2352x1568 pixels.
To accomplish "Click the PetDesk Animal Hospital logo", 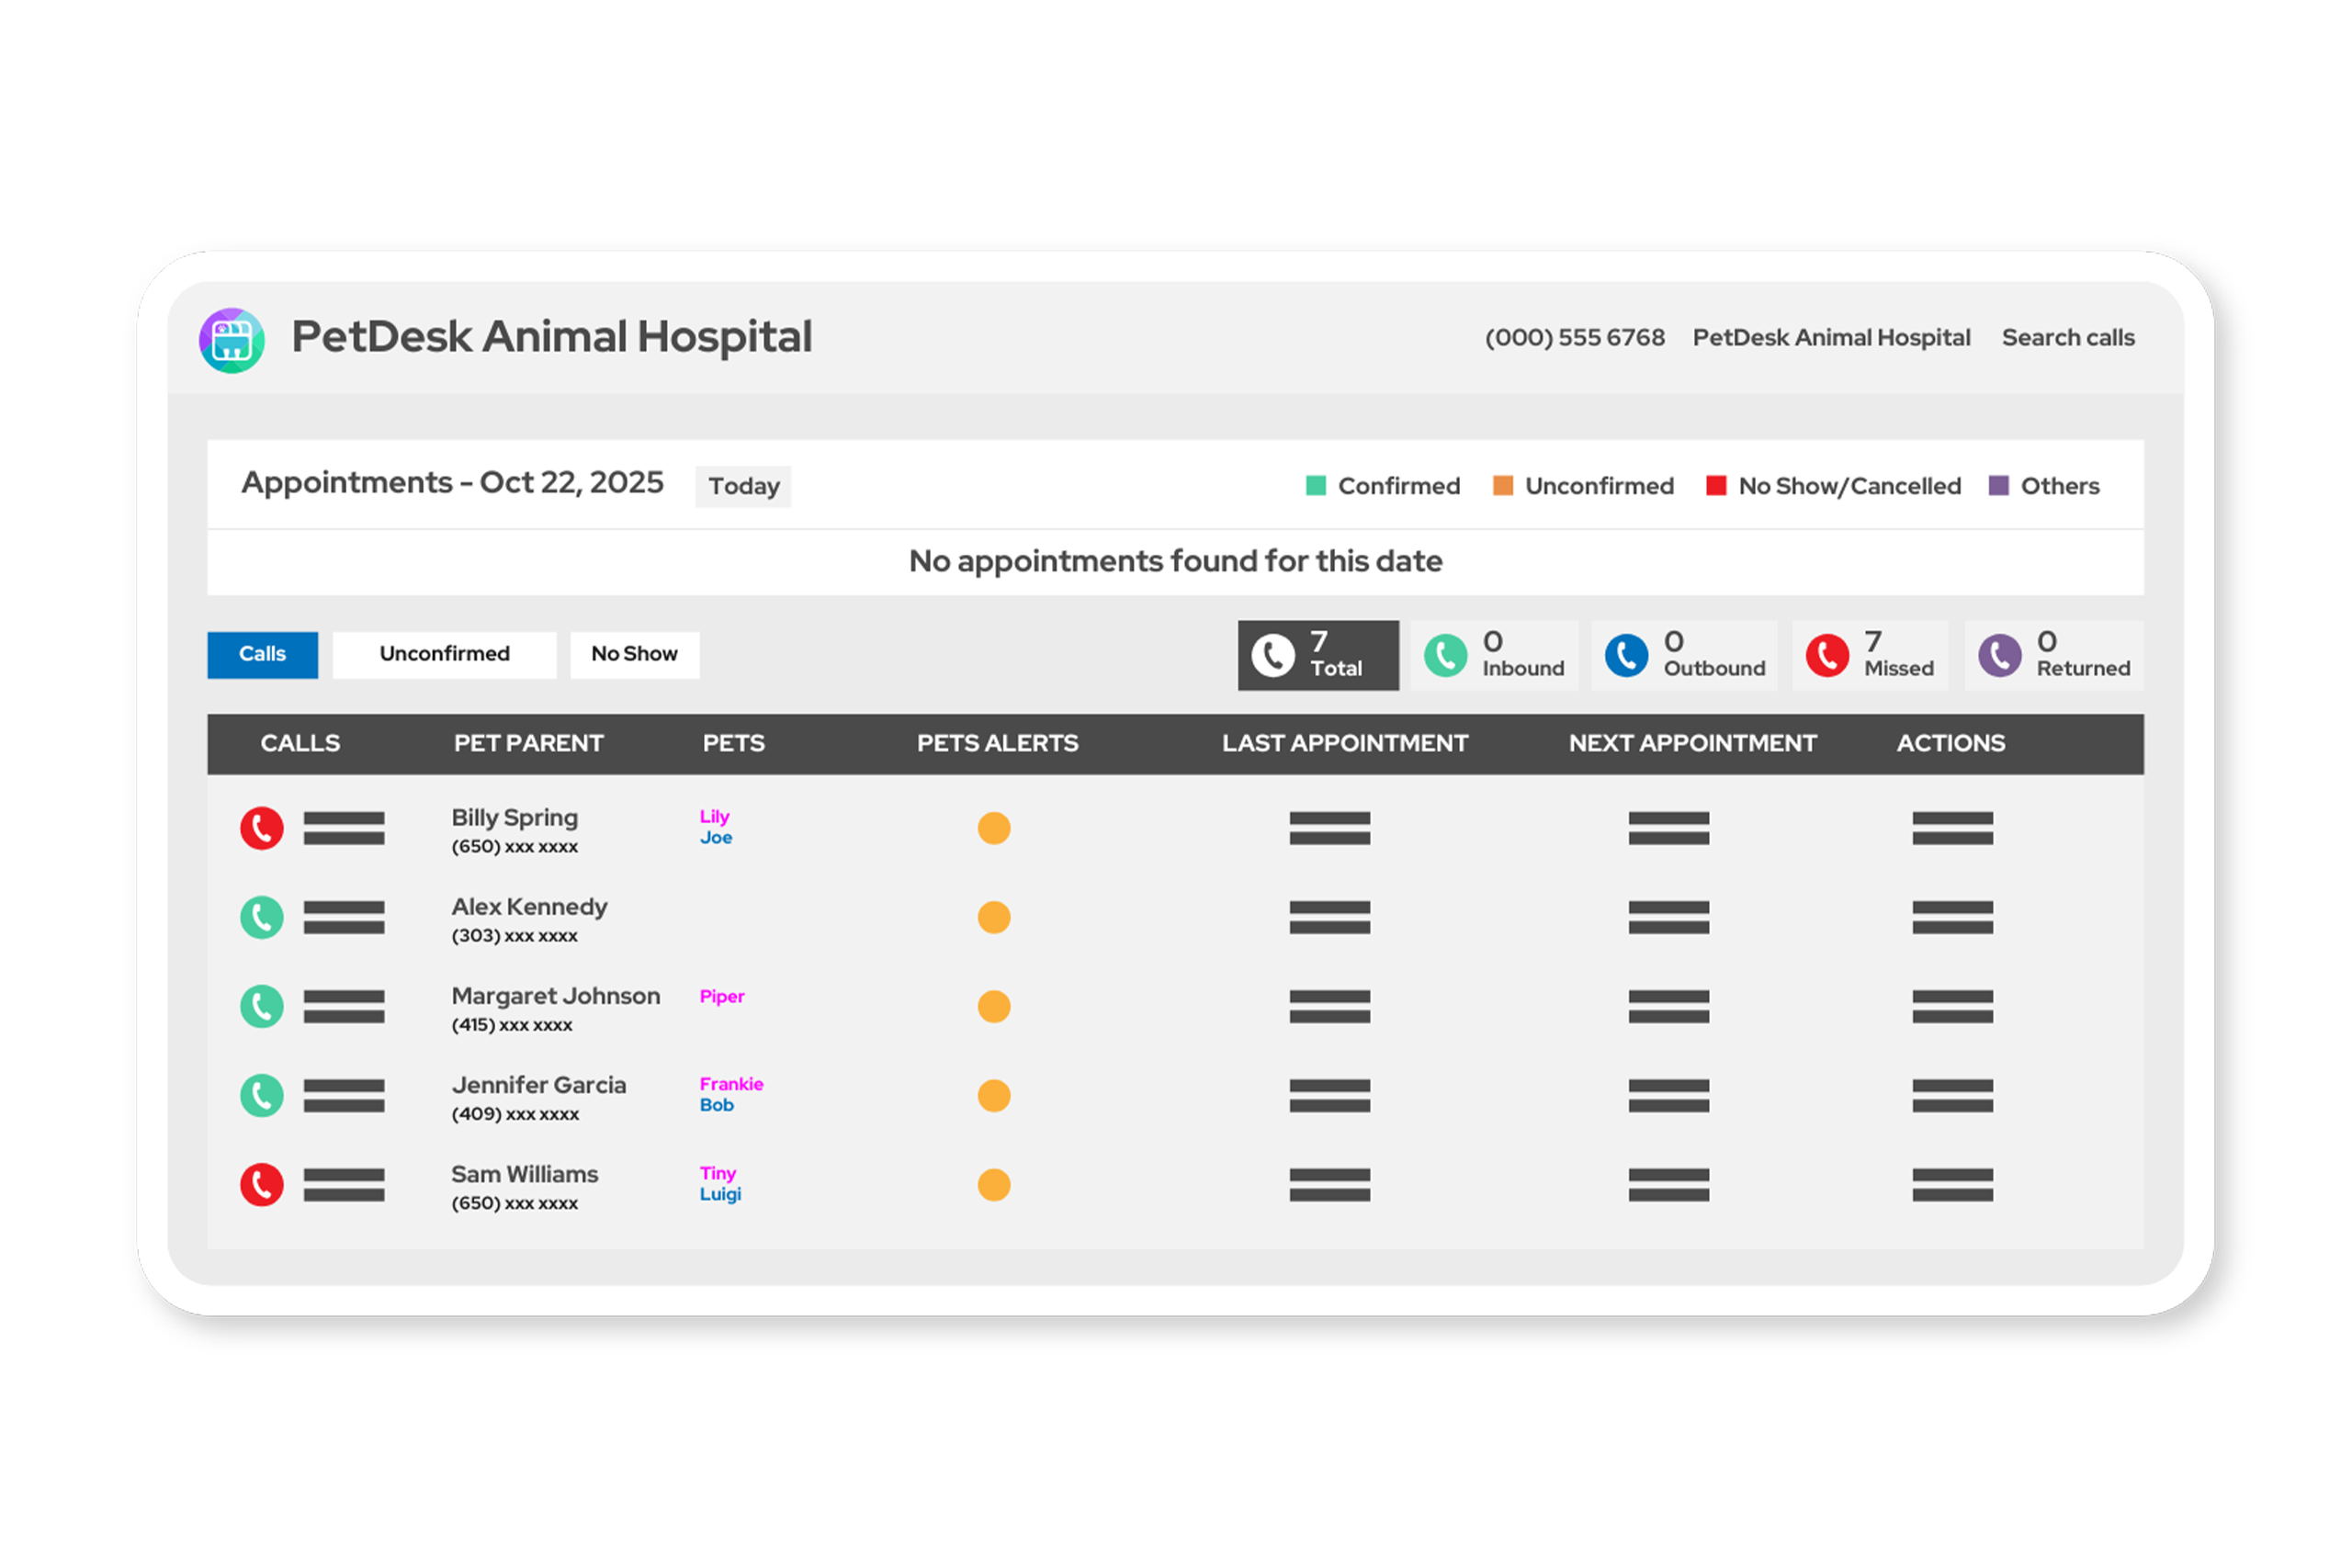I will [x=232, y=339].
